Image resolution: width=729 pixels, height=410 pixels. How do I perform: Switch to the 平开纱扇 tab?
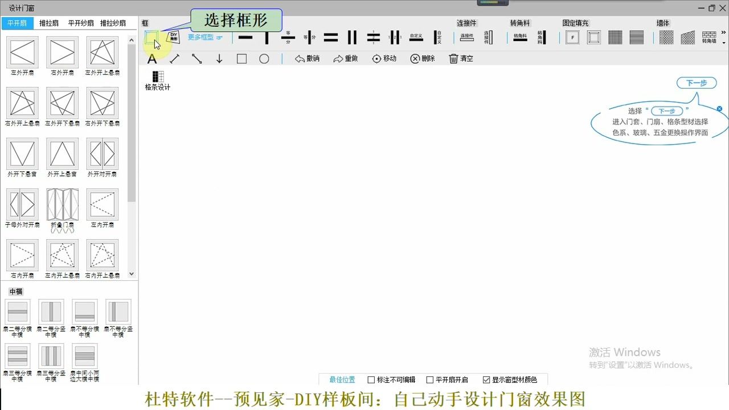tap(81, 23)
